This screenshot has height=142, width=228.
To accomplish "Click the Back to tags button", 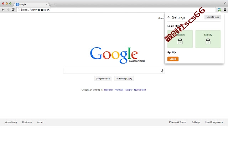I will [x=213, y=17].
